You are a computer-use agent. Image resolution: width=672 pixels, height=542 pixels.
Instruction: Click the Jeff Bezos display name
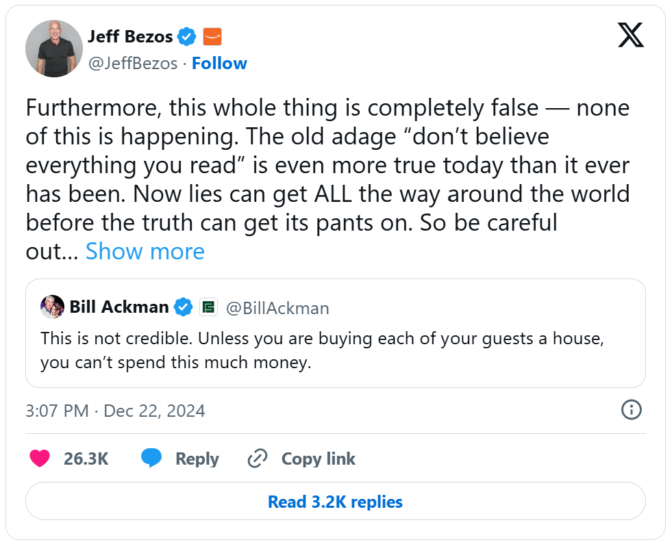tap(130, 36)
